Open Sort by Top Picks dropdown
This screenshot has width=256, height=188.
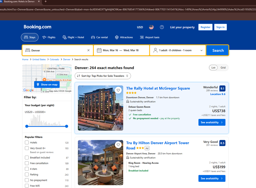coord(103,76)
